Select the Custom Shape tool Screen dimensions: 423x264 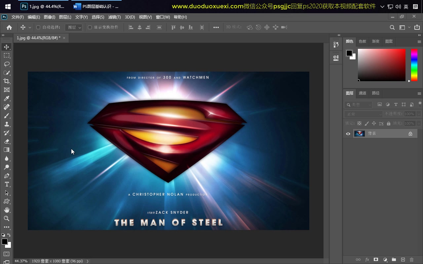7,201
